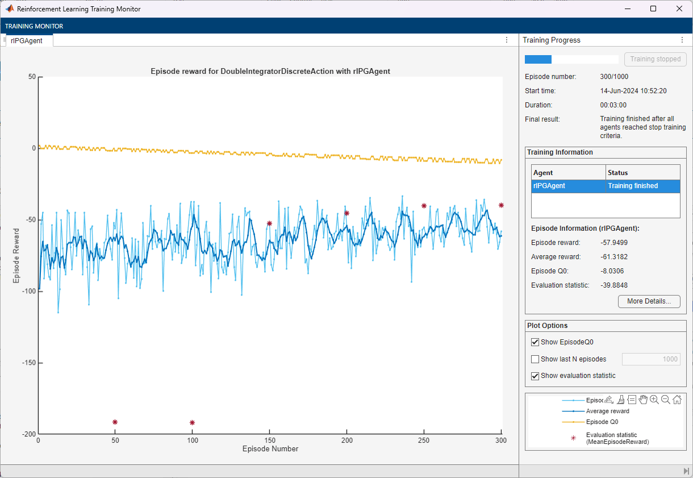The image size is (693, 478).
Task: Switch to the rlPGAgent plot tab
Action: tap(26, 40)
